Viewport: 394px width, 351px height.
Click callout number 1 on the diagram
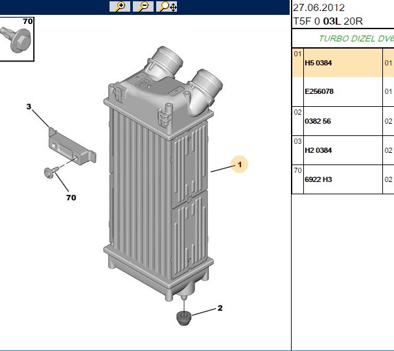[x=240, y=164]
